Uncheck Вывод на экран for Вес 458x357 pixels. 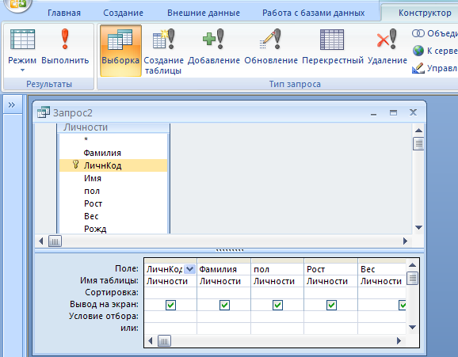(x=403, y=305)
